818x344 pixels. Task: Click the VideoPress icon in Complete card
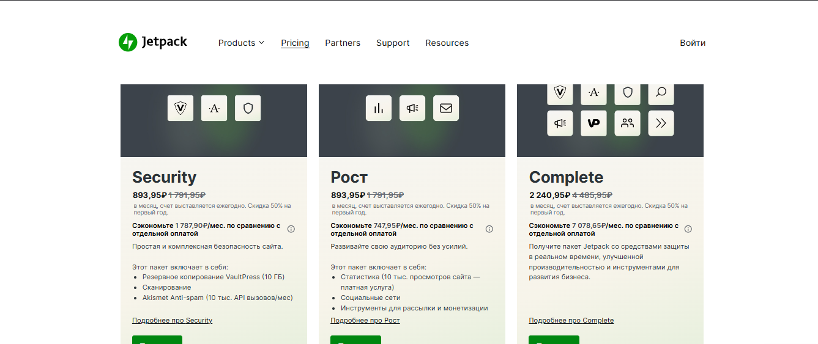click(593, 123)
